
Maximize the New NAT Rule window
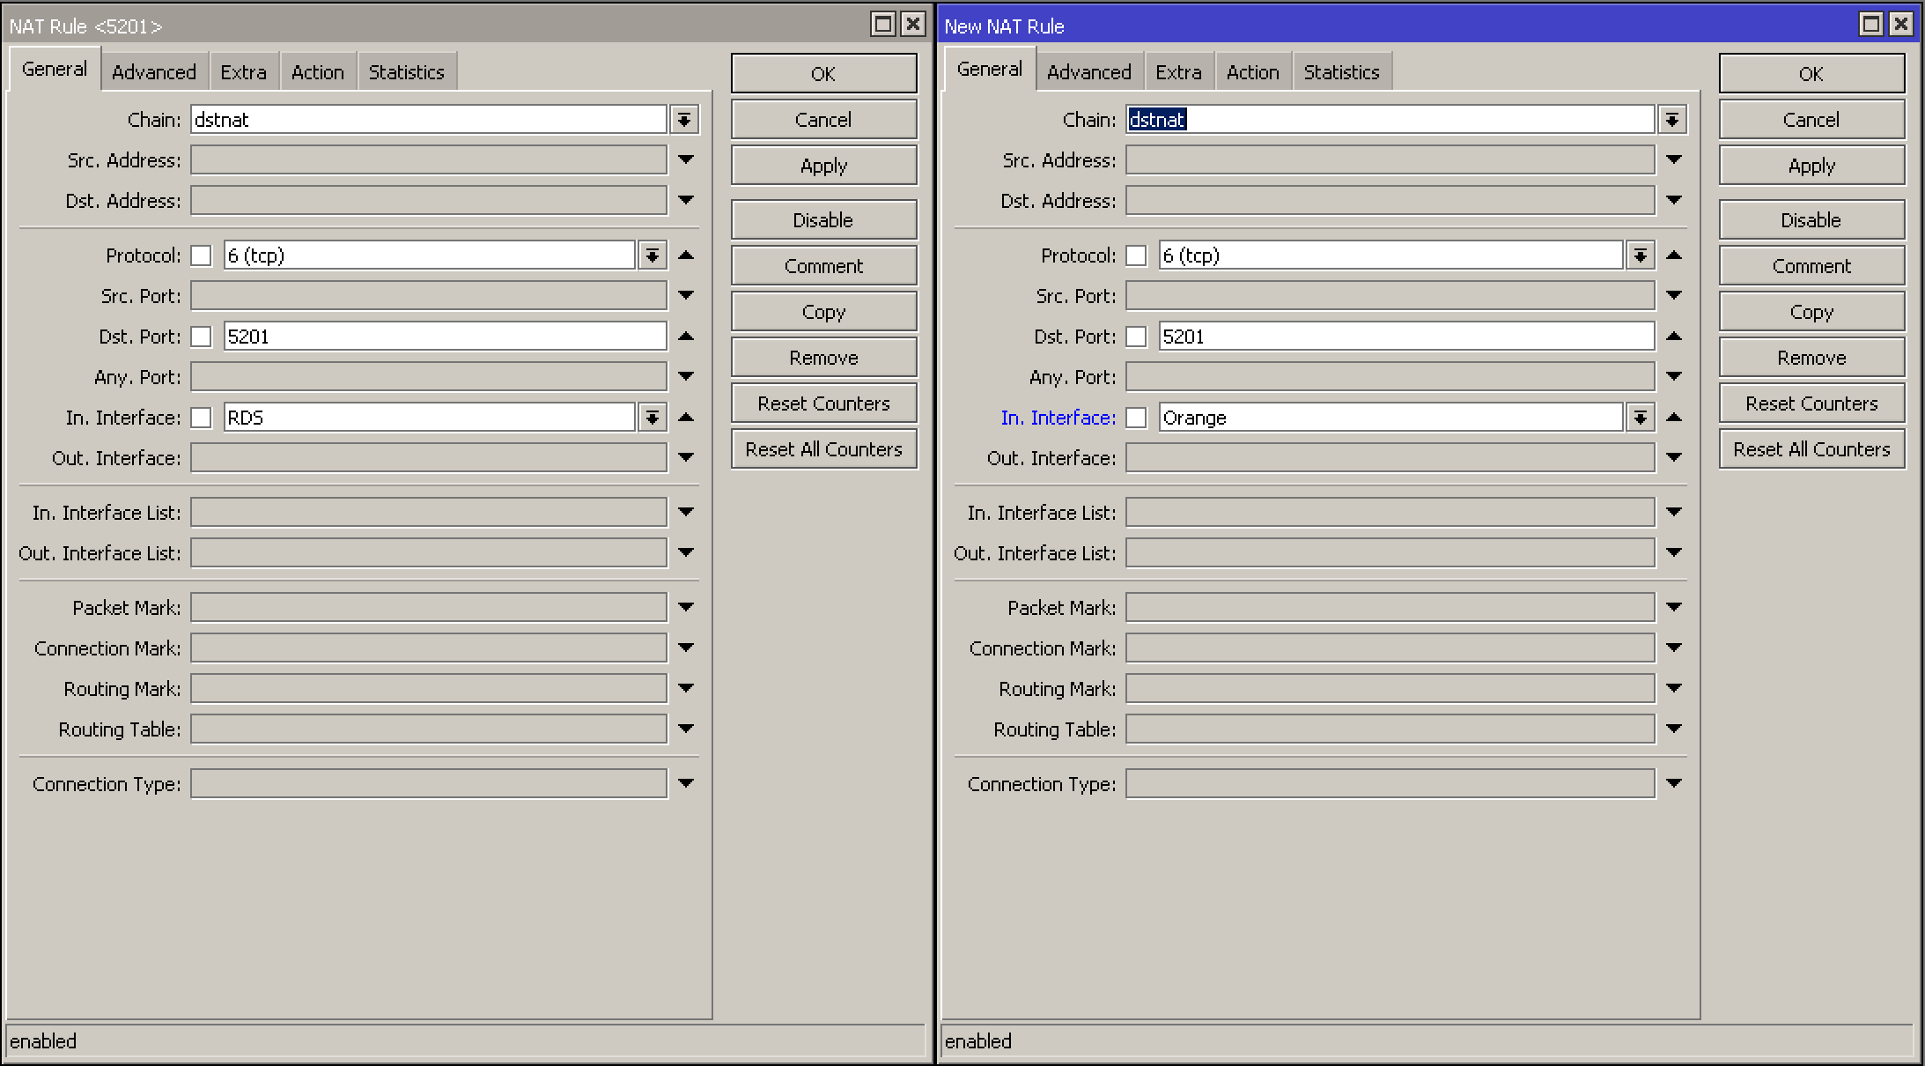(1870, 24)
